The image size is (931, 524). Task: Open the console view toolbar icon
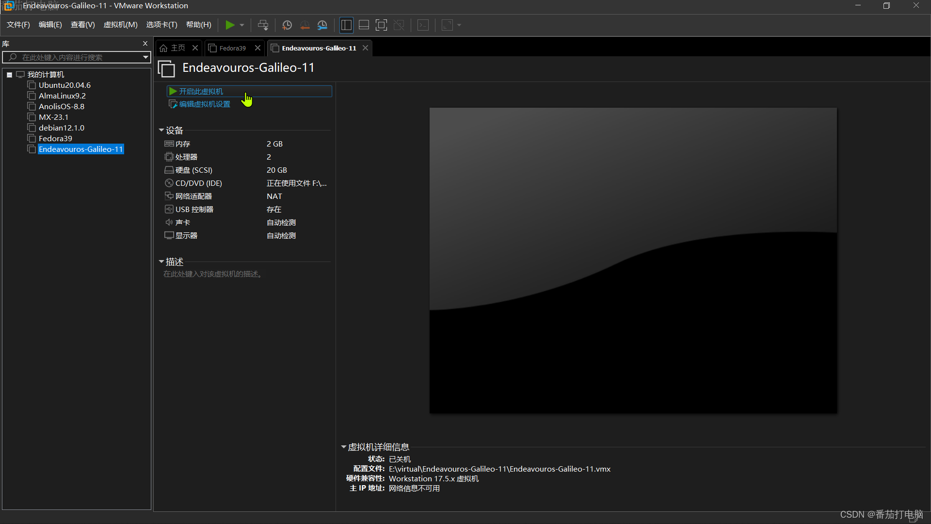[x=423, y=25]
